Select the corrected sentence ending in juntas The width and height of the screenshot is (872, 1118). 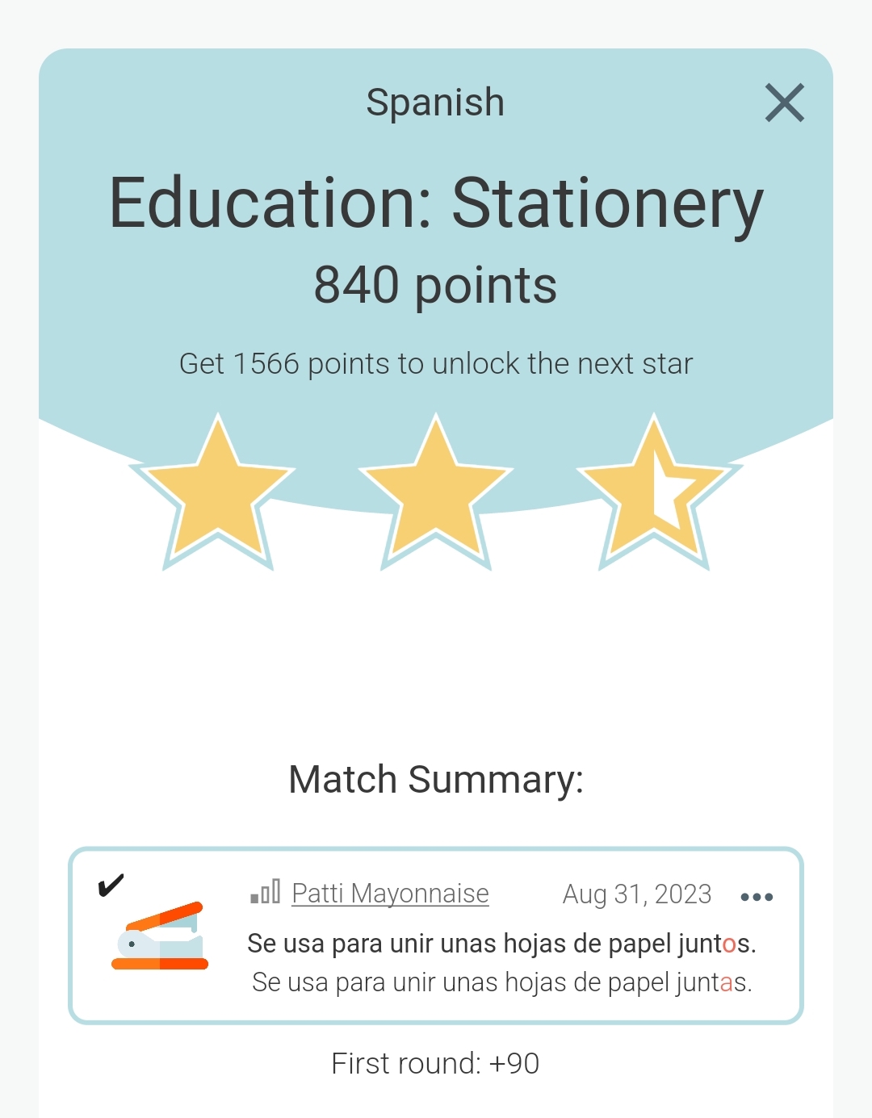coord(502,982)
